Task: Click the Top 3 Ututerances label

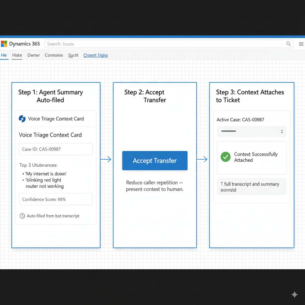Action: click(x=38, y=165)
